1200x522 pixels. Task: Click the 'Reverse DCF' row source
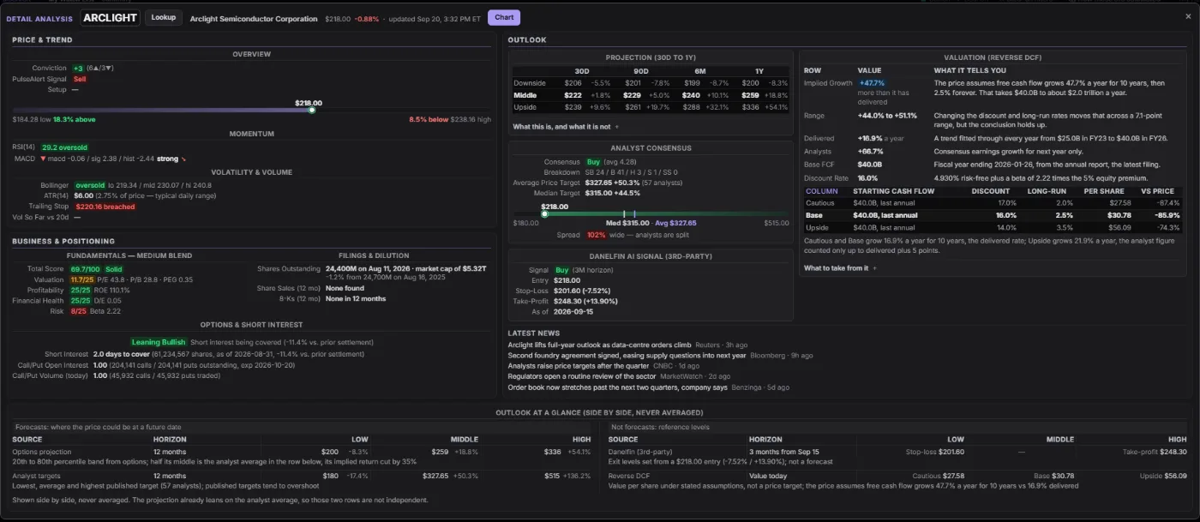click(x=630, y=474)
